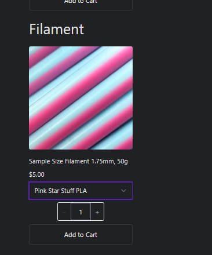Click the + stepper next to quantity
The width and height of the screenshot is (212, 255).
pyautogui.click(x=97, y=212)
